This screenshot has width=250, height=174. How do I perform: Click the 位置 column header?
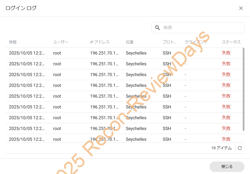pyautogui.click(x=130, y=42)
